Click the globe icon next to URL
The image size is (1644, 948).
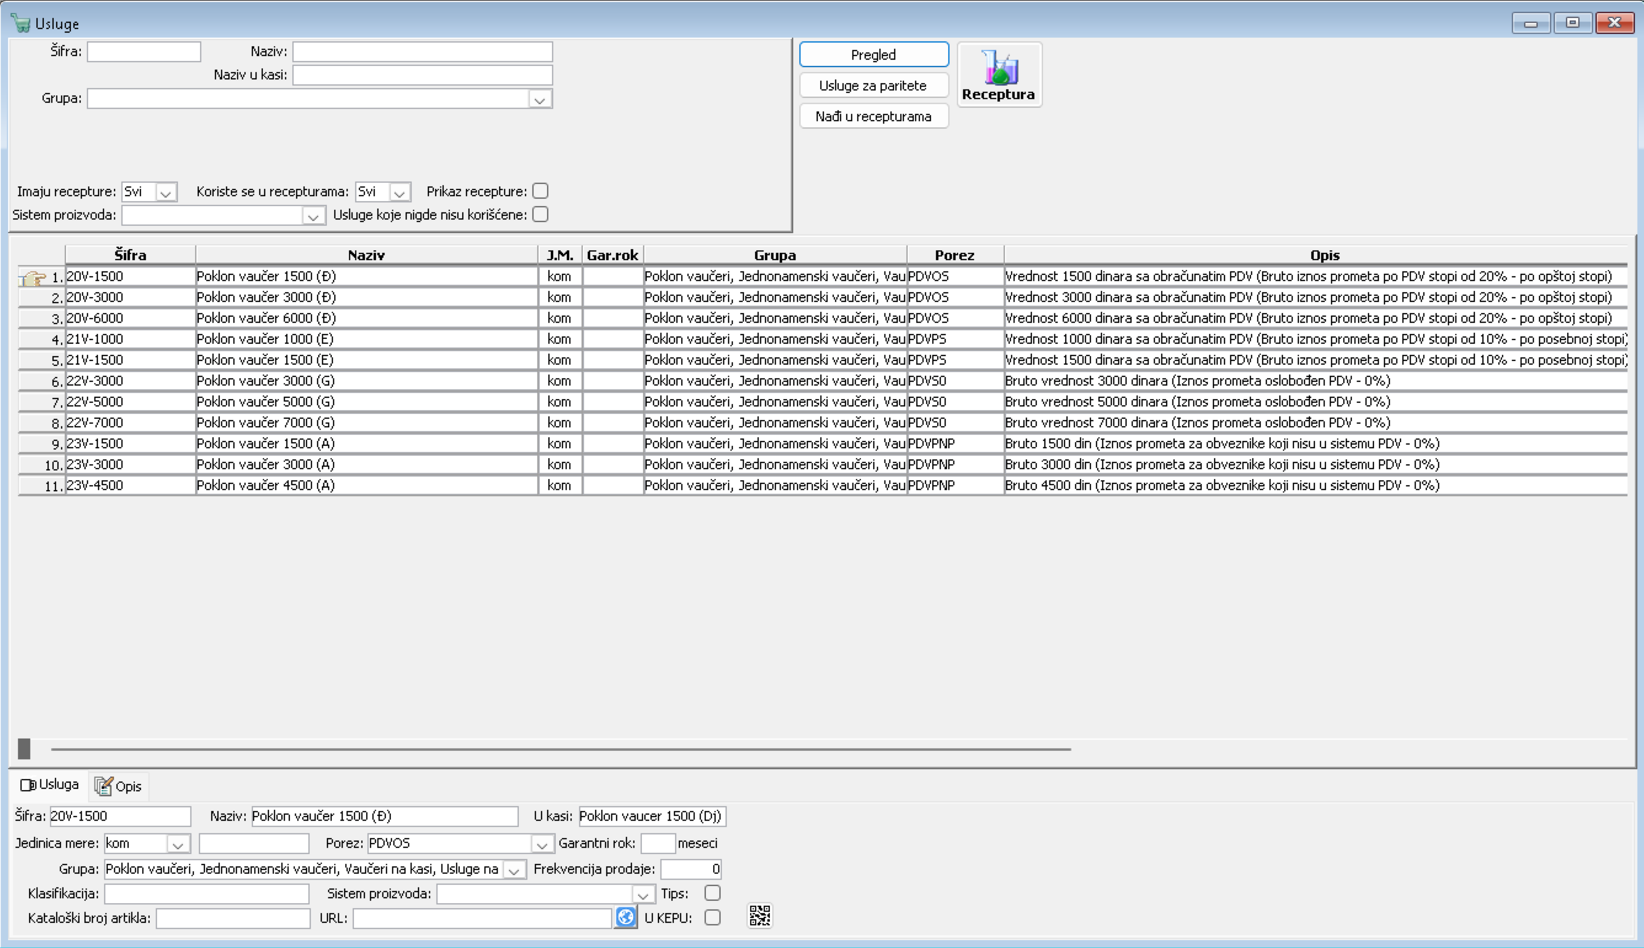pyautogui.click(x=625, y=917)
